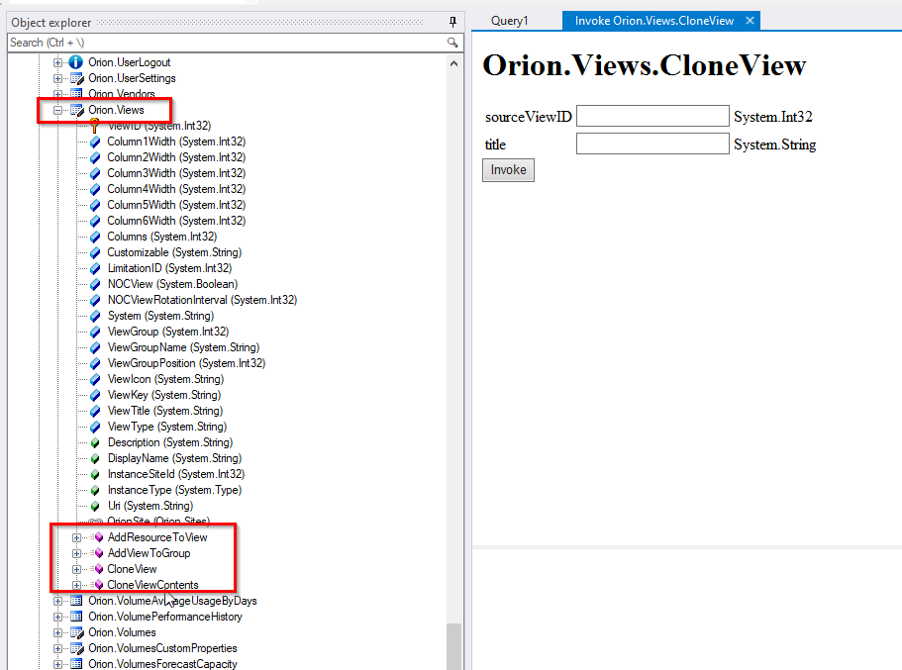Expand the AddResourceToView verb

[x=76, y=537]
